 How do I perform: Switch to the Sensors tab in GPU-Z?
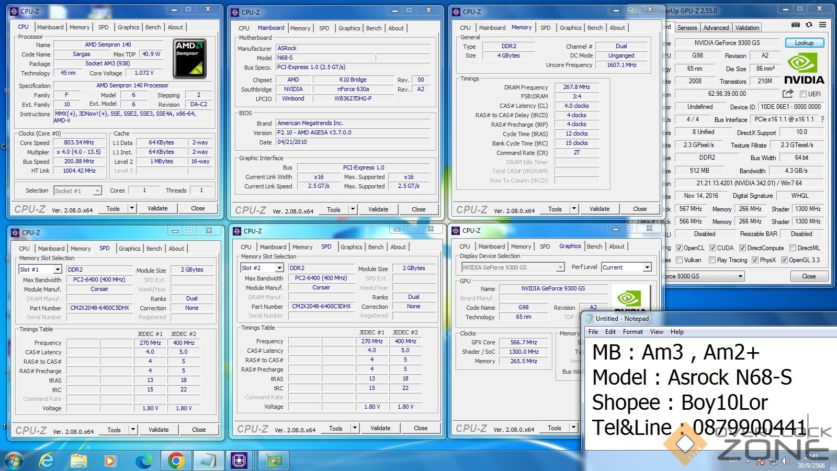pyautogui.click(x=686, y=28)
